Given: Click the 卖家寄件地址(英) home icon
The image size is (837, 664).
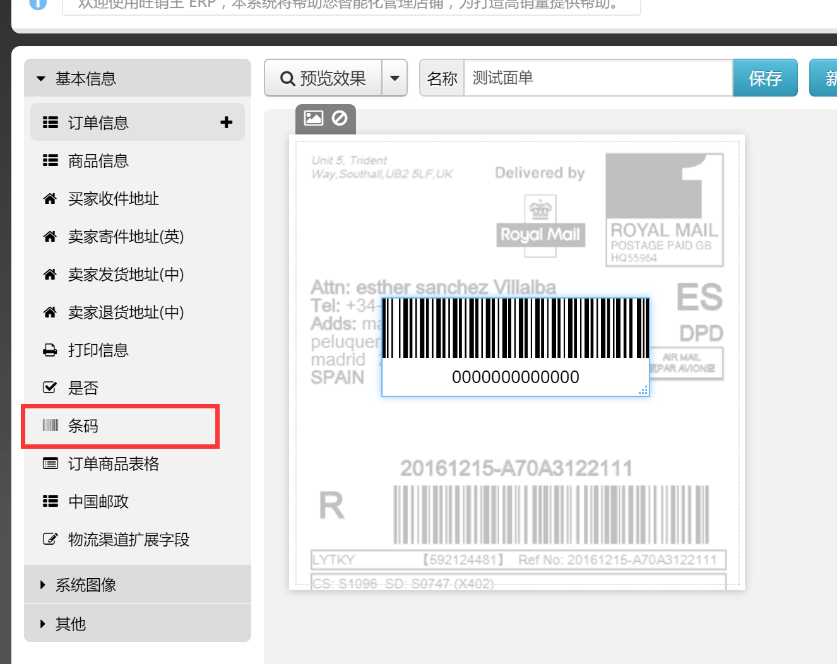Looking at the screenshot, I should (x=50, y=237).
